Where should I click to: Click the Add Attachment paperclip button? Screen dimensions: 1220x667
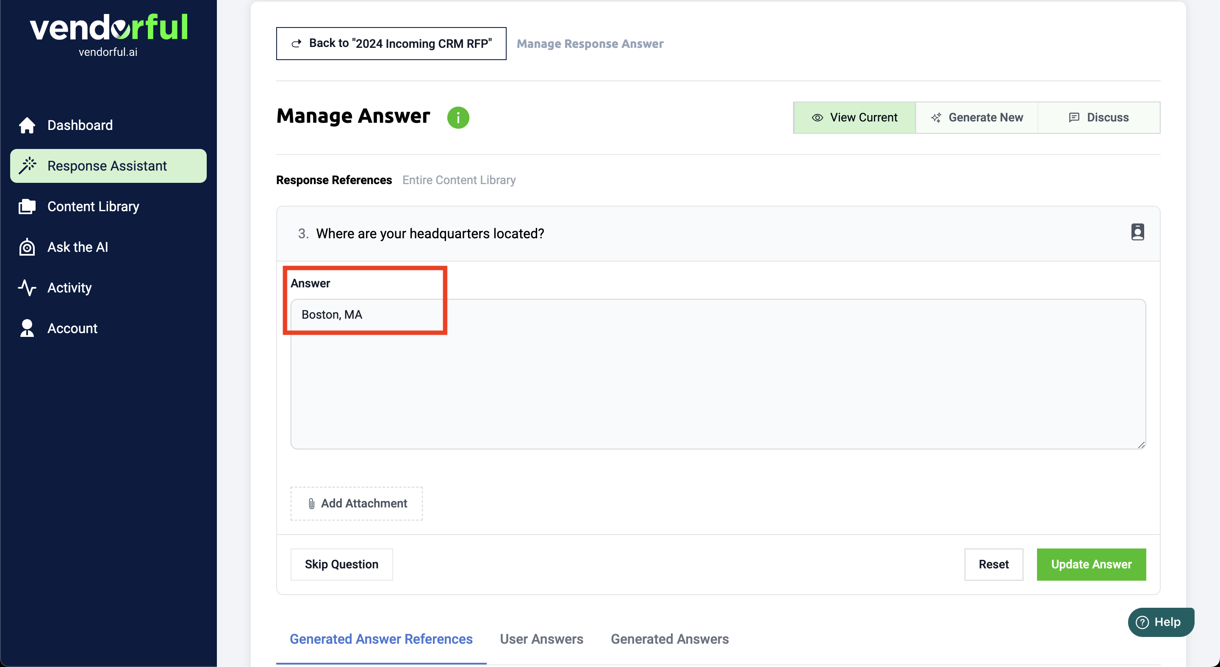[356, 503]
